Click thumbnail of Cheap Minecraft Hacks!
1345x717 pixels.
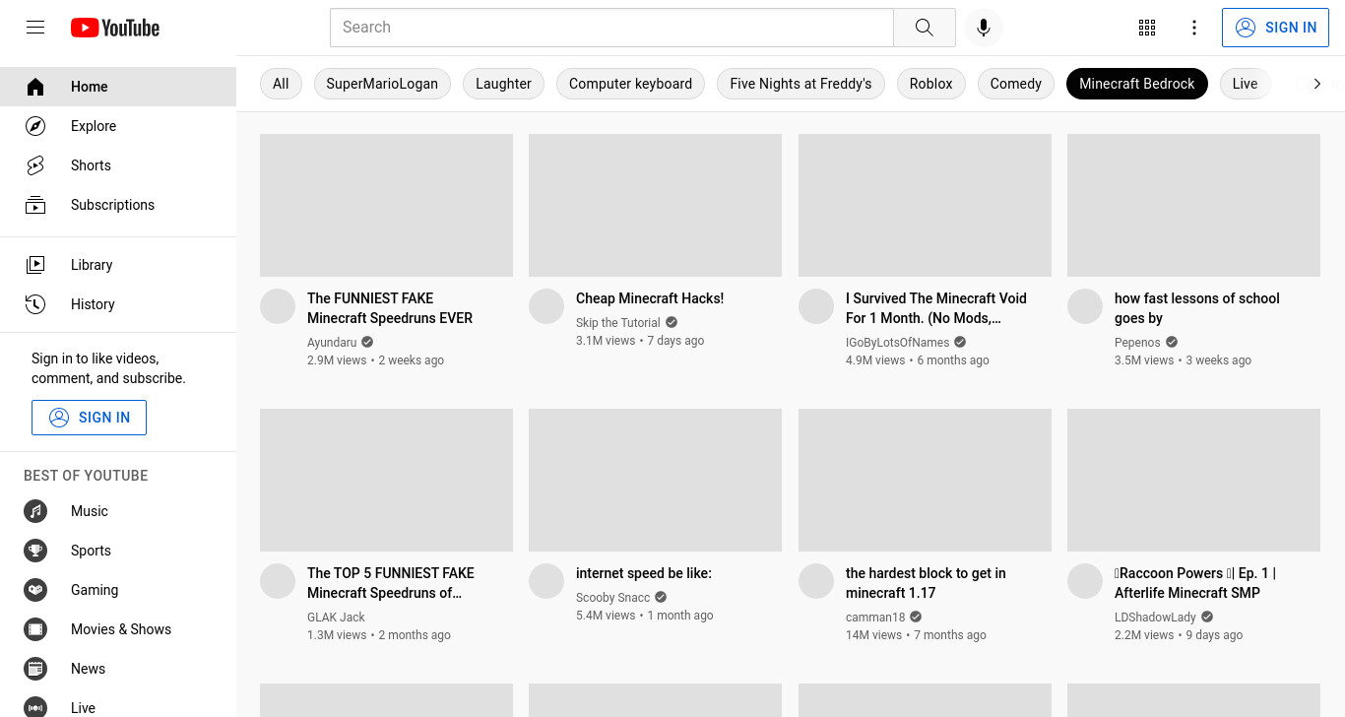655,205
